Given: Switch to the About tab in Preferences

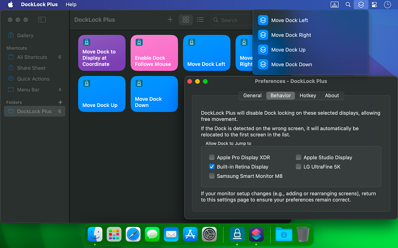Looking at the screenshot, I should [x=332, y=96].
